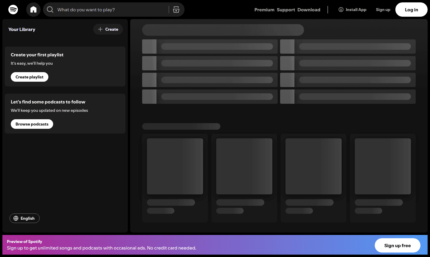Open the Support page
The width and height of the screenshot is (430, 257).
coord(286,10)
